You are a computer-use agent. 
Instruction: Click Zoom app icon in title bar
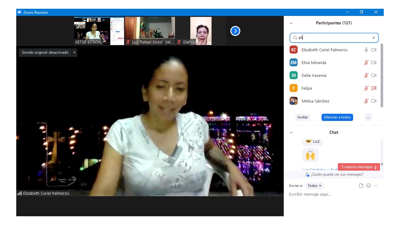pyautogui.click(x=19, y=12)
